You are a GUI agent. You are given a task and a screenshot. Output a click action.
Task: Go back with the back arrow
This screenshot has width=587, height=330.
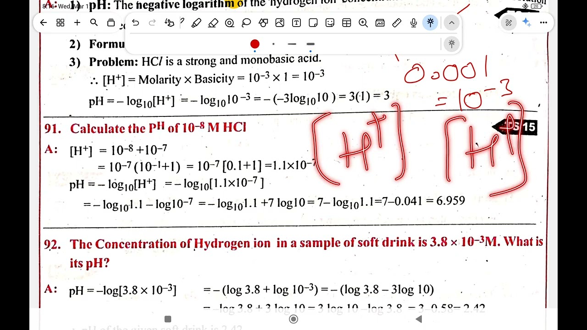point(44,22)
